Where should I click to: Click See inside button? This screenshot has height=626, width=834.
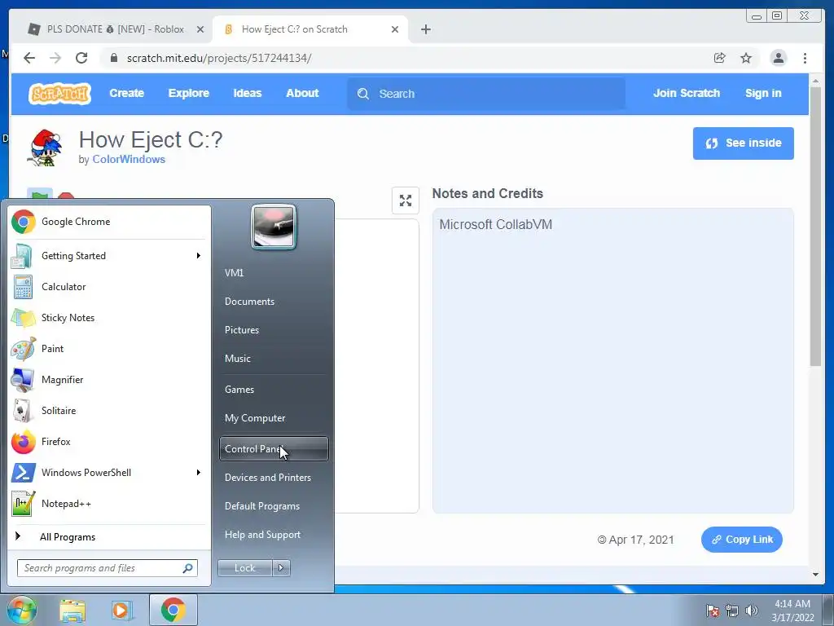pos(743,143)
